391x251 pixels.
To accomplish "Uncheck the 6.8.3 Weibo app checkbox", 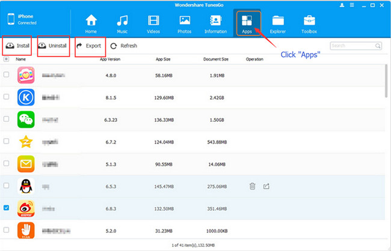I will point(6,207).
